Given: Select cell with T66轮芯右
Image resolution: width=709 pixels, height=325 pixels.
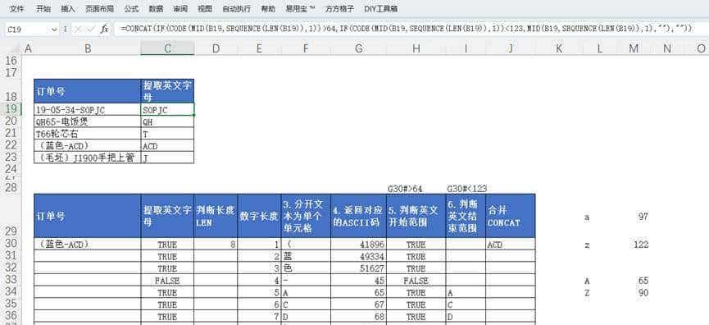Looking at the screenshot, I should 88,134.
